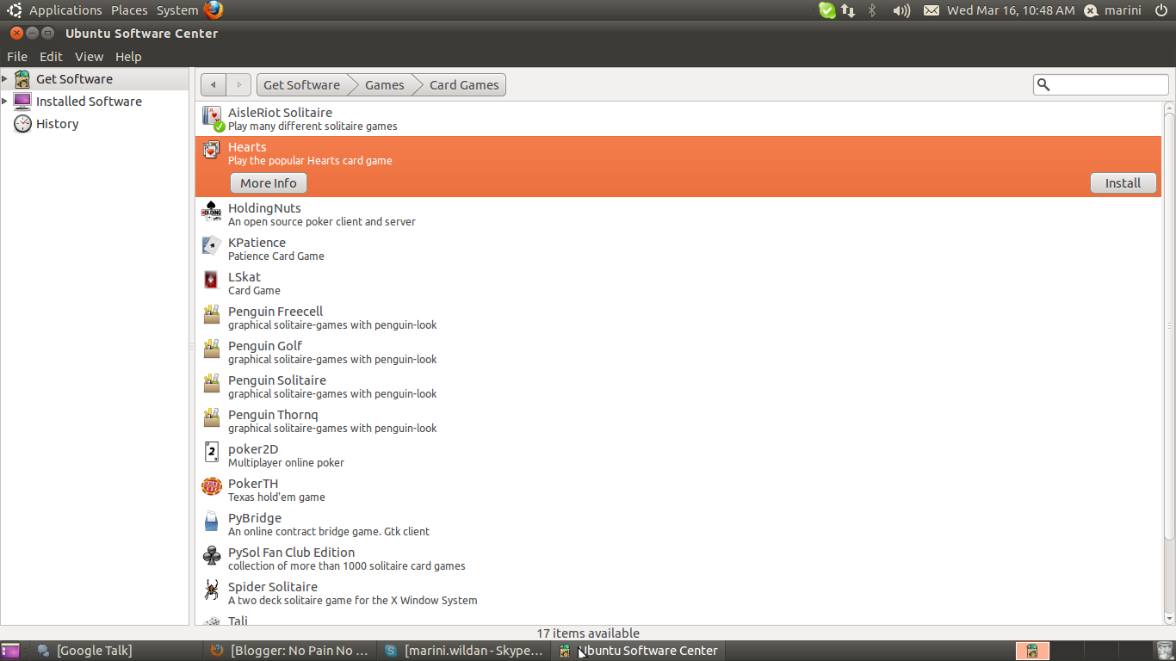This screenshot has width=1176, height=661.
Task: Click the Penguin Golf package icon
Action: pyautogui.click(x=211, y=349)
